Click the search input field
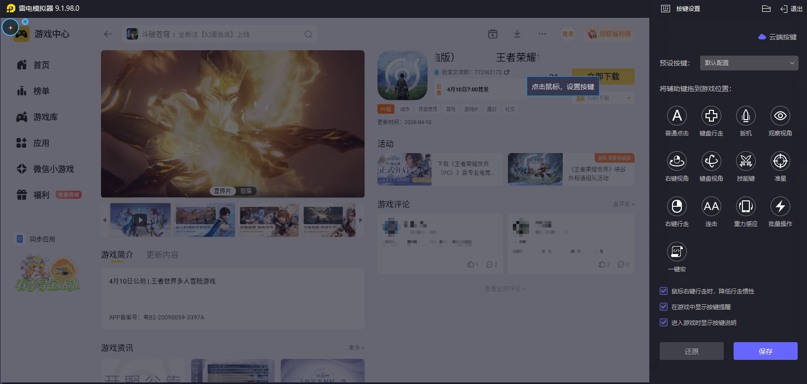The width and height of the screenshot is (807, 384). click(x=219, y=34)
